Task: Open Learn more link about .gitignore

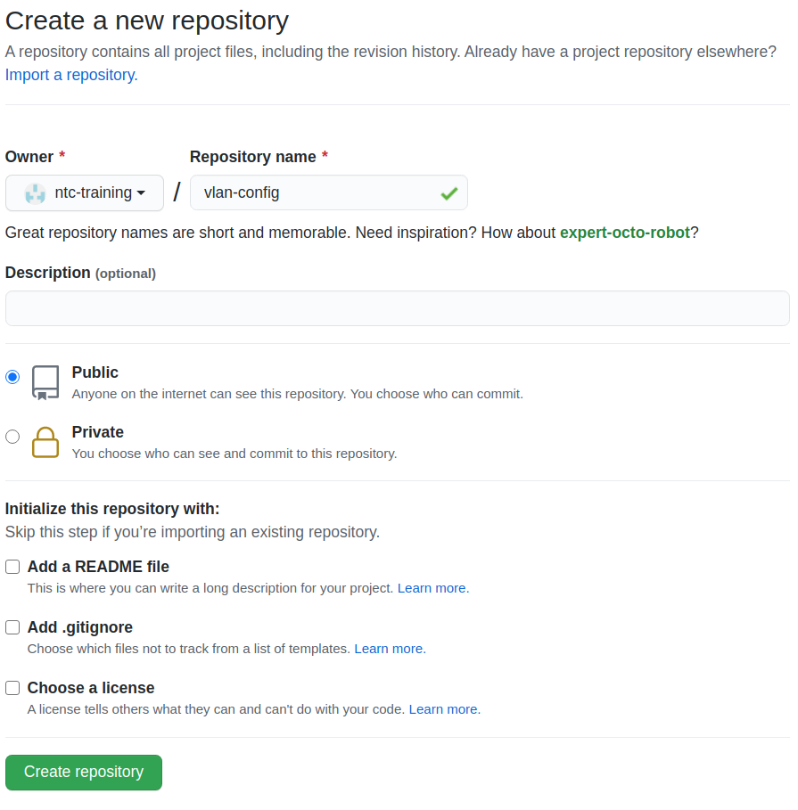Action: click(x=390, y=649)
